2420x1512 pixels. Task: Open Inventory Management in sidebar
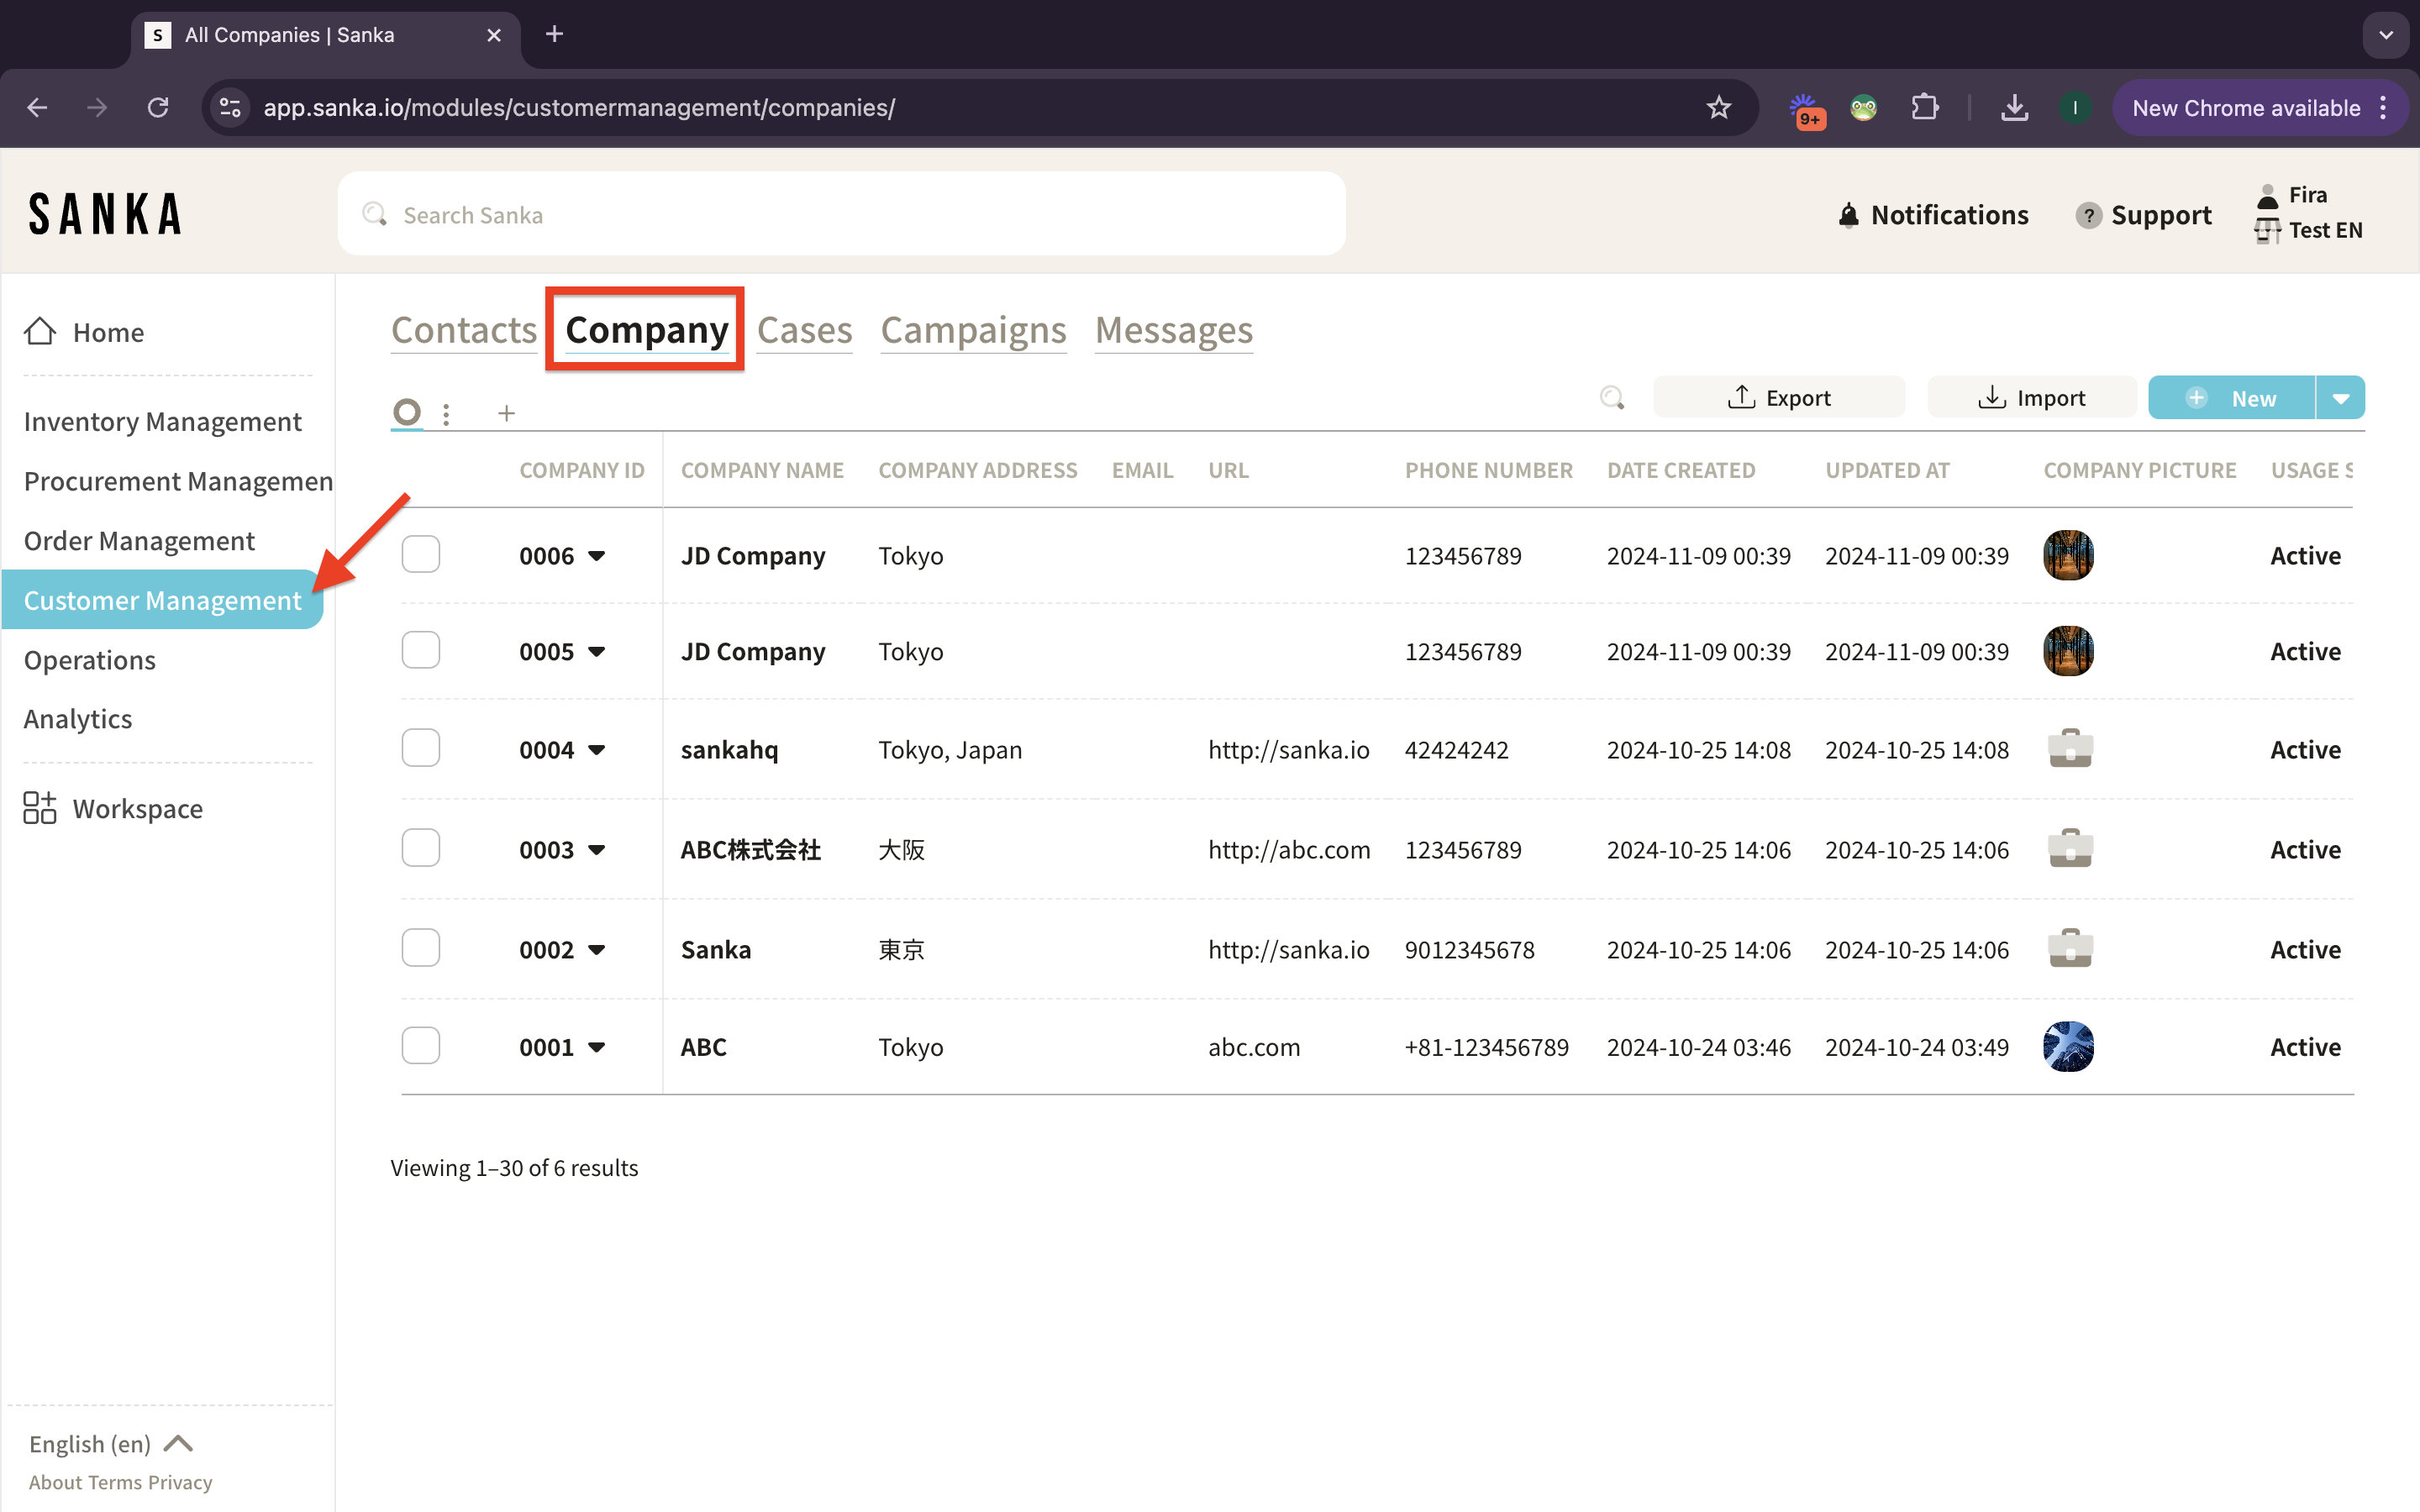(x=162, y=421)
